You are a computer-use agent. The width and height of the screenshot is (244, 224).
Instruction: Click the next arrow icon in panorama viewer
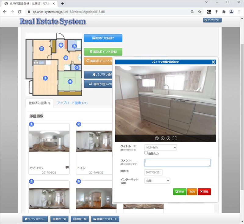coord(168,138)
